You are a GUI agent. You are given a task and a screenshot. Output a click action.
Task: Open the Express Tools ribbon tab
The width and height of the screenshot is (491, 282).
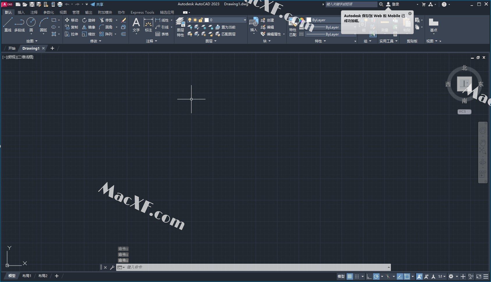(142, 12)
